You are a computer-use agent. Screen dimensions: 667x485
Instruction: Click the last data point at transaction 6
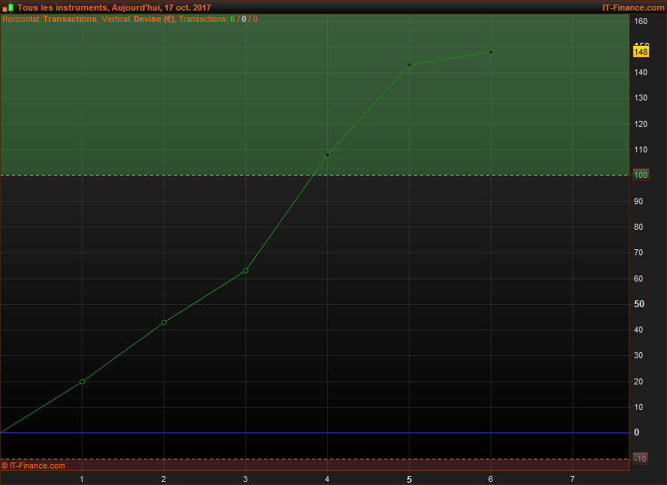491,52
